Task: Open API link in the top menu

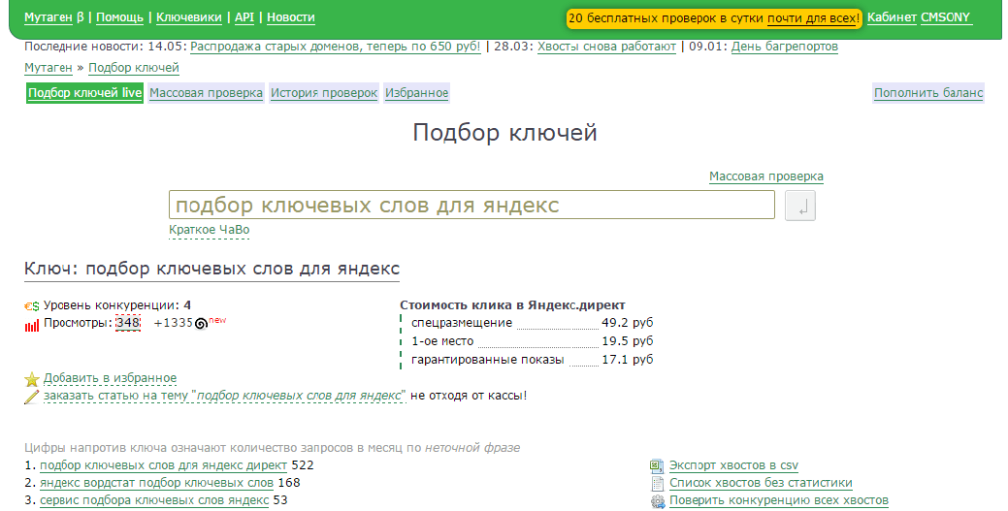Action: point(244,17)
